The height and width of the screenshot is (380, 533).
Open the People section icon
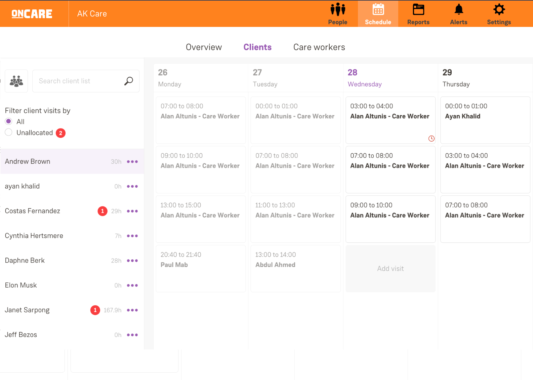pyautogui.click(x=337, y=10)
